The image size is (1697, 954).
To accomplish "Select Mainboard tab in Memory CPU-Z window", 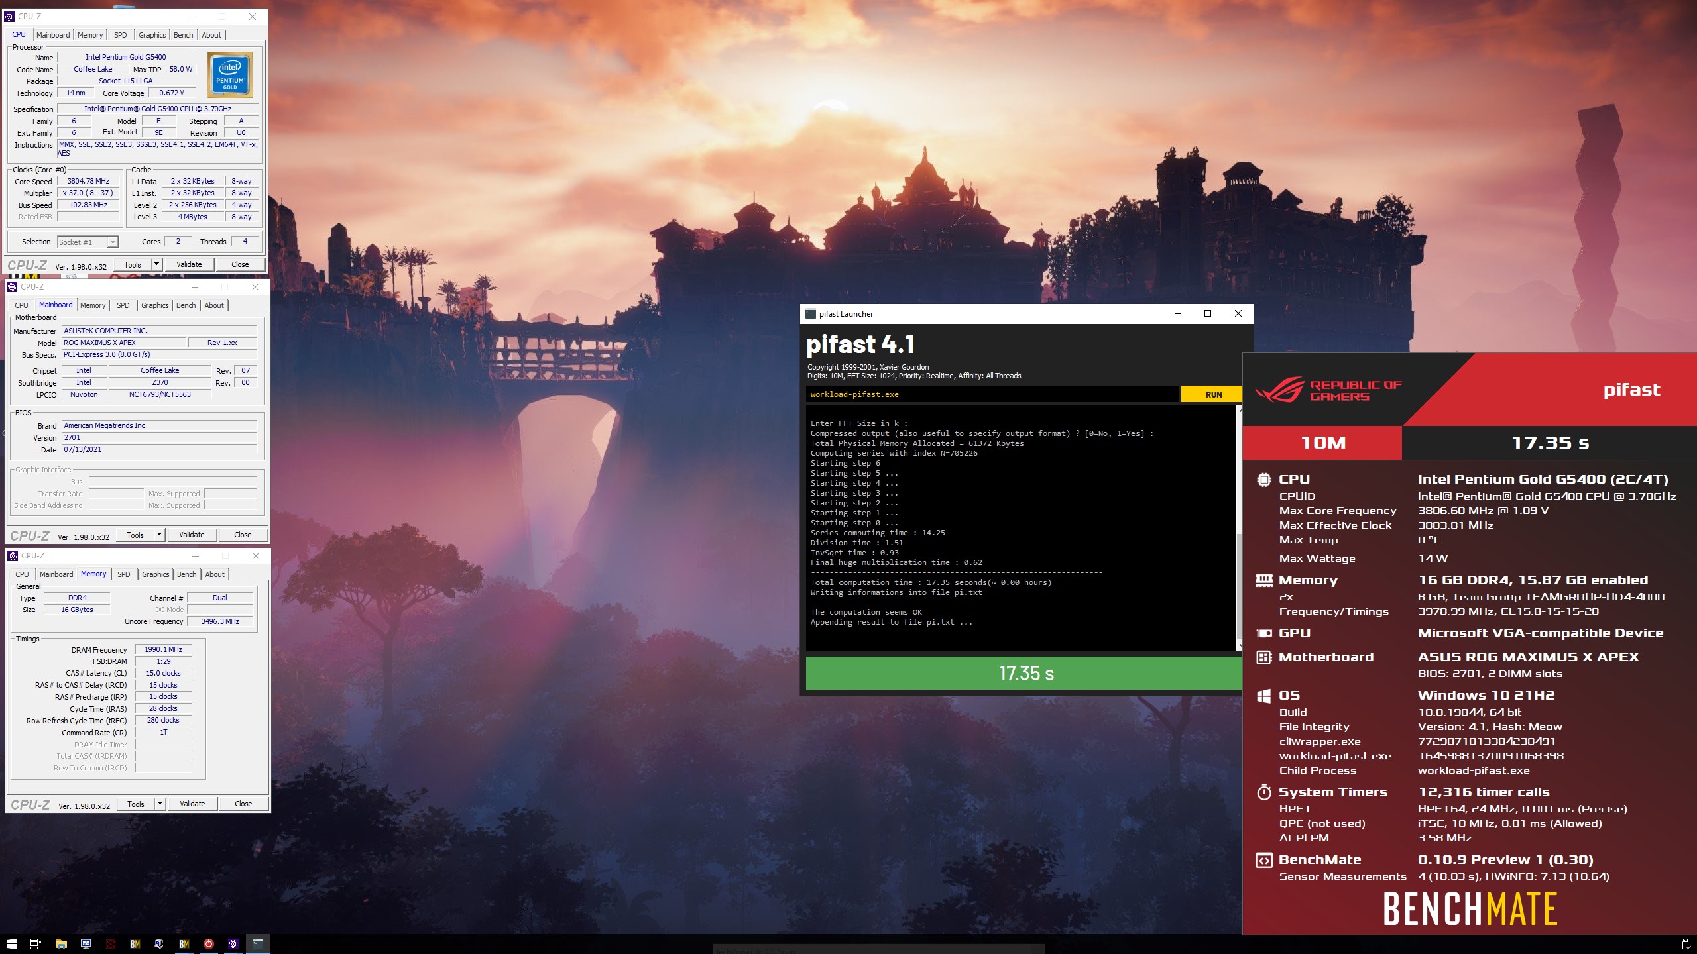I will [56, 574].
